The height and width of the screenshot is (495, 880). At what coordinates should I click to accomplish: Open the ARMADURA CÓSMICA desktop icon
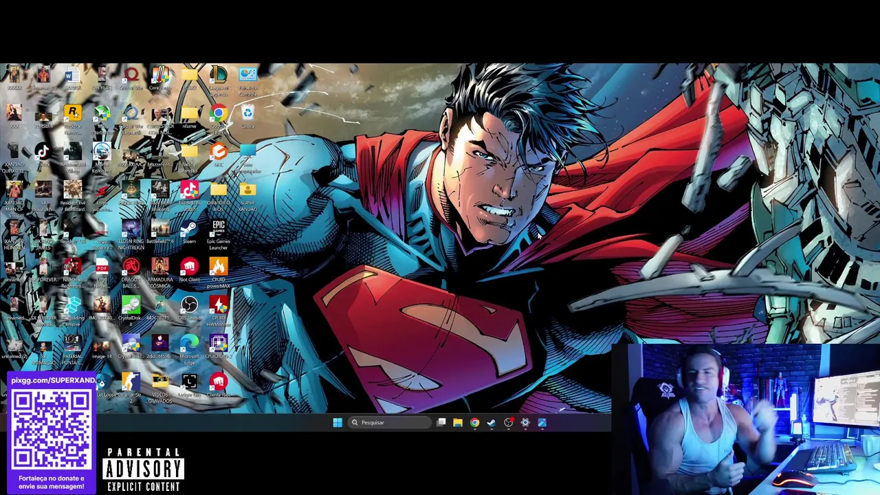pos(160,274)
